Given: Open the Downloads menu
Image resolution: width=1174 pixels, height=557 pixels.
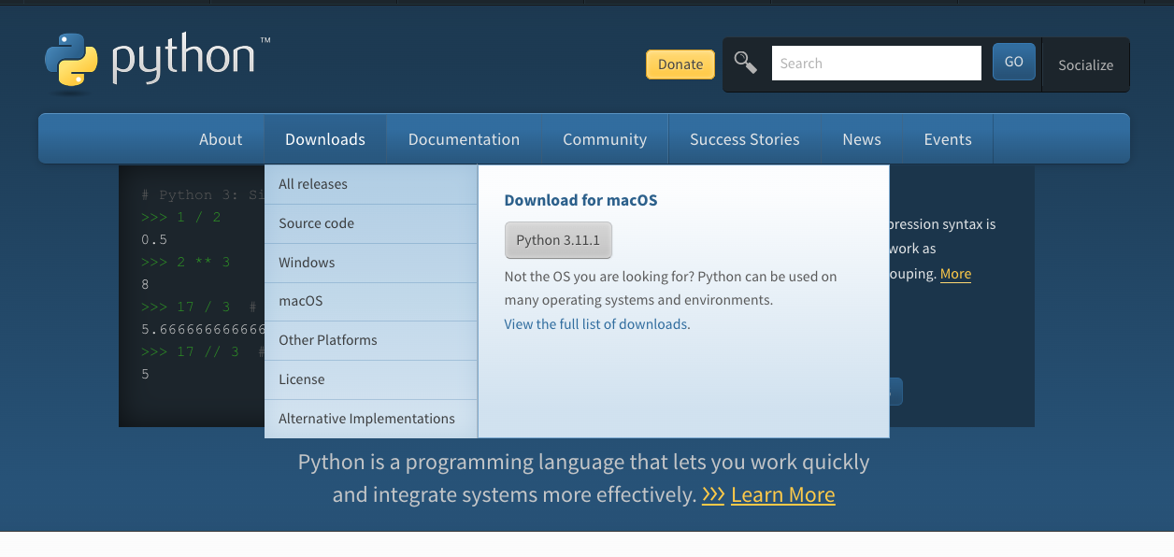Looking at the screenshot, I should [x=325, y=139].
